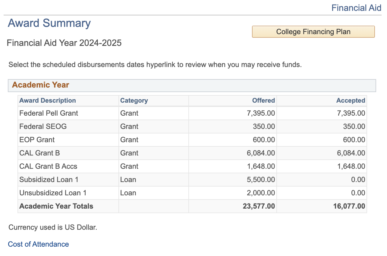Follow the Cost of Attendance link
Viewport: 387px width, 256px height.
pos(38,244)
